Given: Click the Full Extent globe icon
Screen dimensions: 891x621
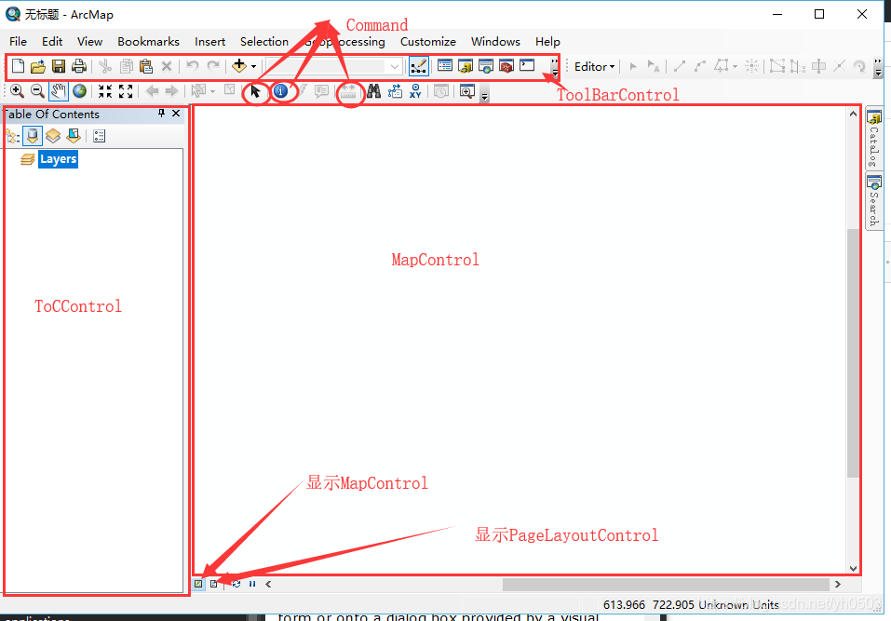Looking at the screenshot, I should coord(80,91).
